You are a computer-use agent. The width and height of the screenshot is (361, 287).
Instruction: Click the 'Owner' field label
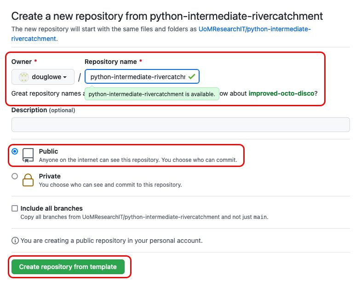pos(22,62)
